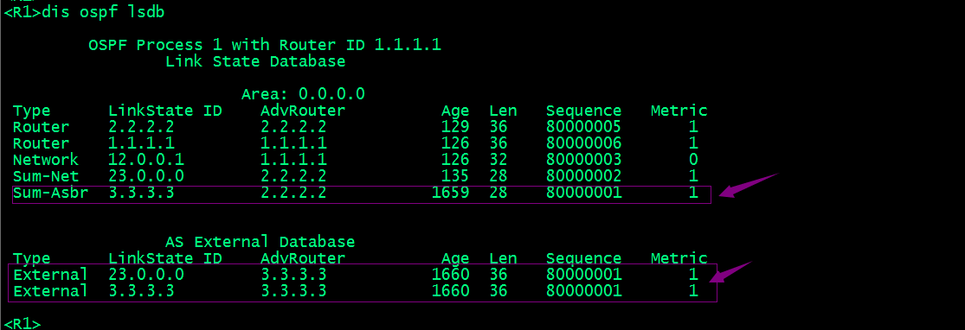Click the Metric column header in Area table
965x330 pixels.
point(679,111)
